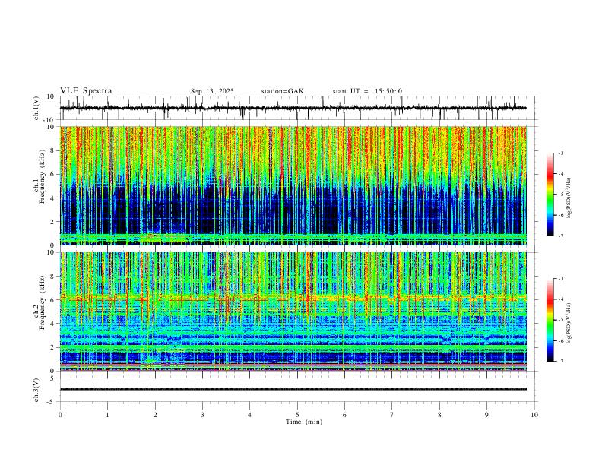
Task: Click the upper color bar for ch.1
Action: [x=550, y=195]
